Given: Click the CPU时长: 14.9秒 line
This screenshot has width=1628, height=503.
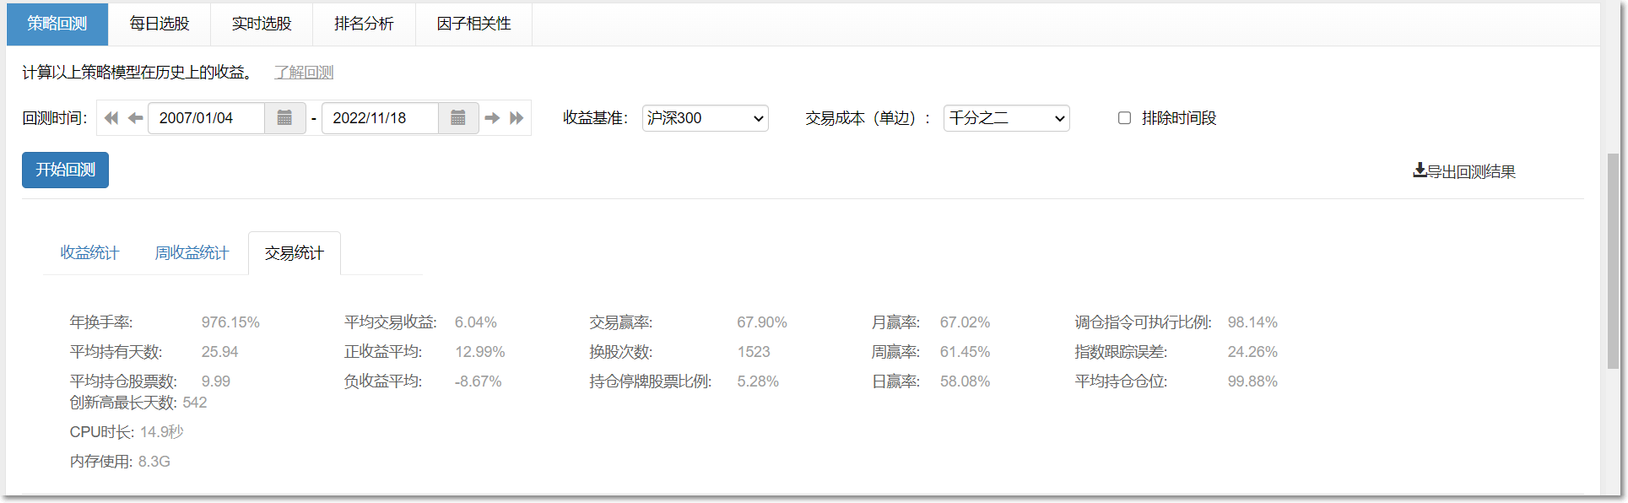Looking at the screenshot, I should click(x=127, y=432).
